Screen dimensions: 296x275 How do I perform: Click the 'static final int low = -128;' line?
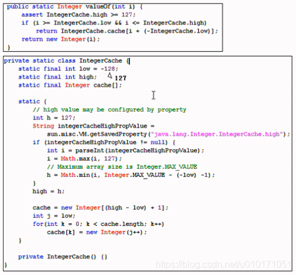click(x=68, y=69)
